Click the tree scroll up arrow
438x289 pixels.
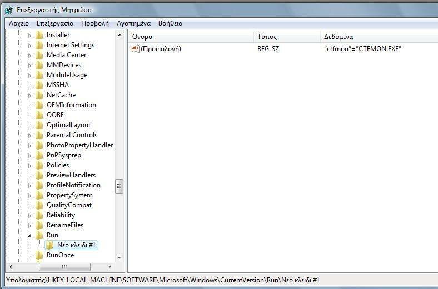(120, 35)
